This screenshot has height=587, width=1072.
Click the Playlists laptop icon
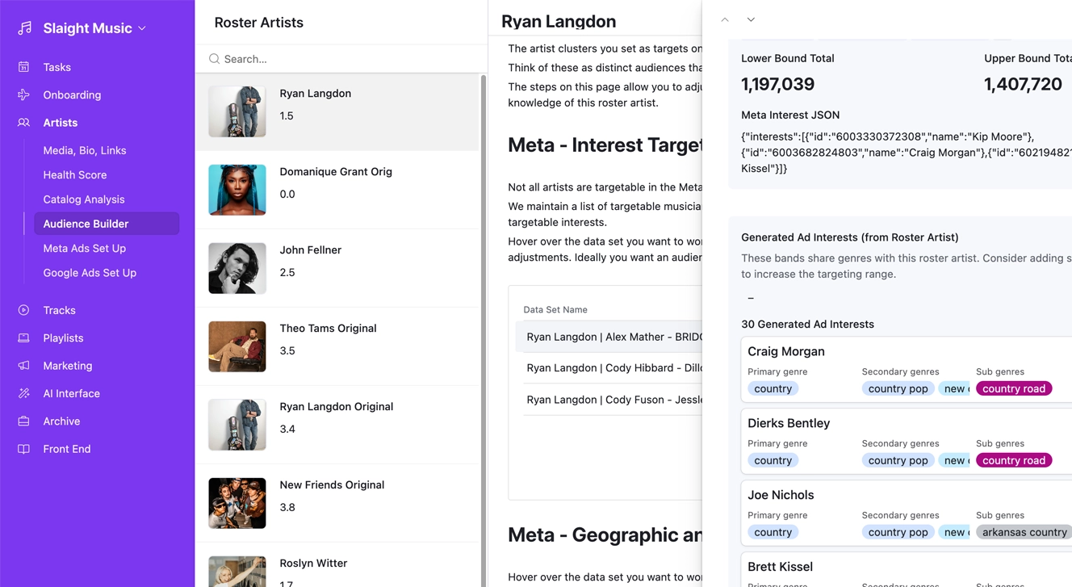pyautogui.click(x=23, y=338)
